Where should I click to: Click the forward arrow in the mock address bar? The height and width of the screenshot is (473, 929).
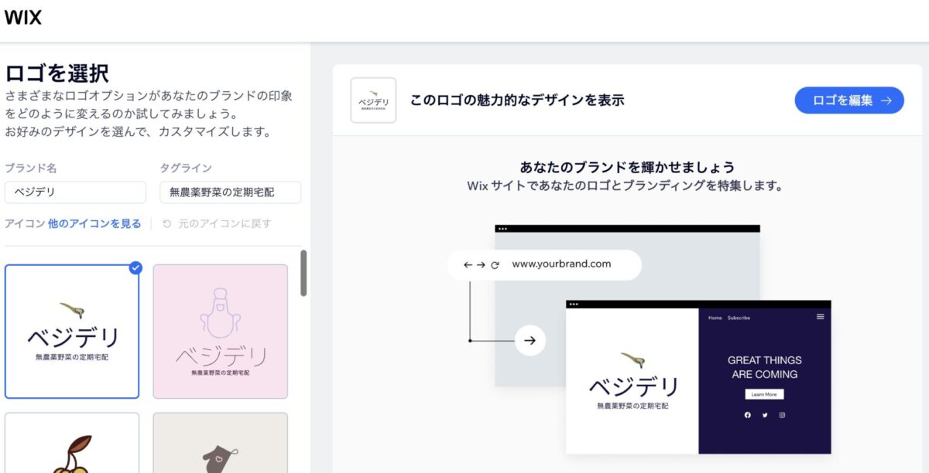coord(482,264)
